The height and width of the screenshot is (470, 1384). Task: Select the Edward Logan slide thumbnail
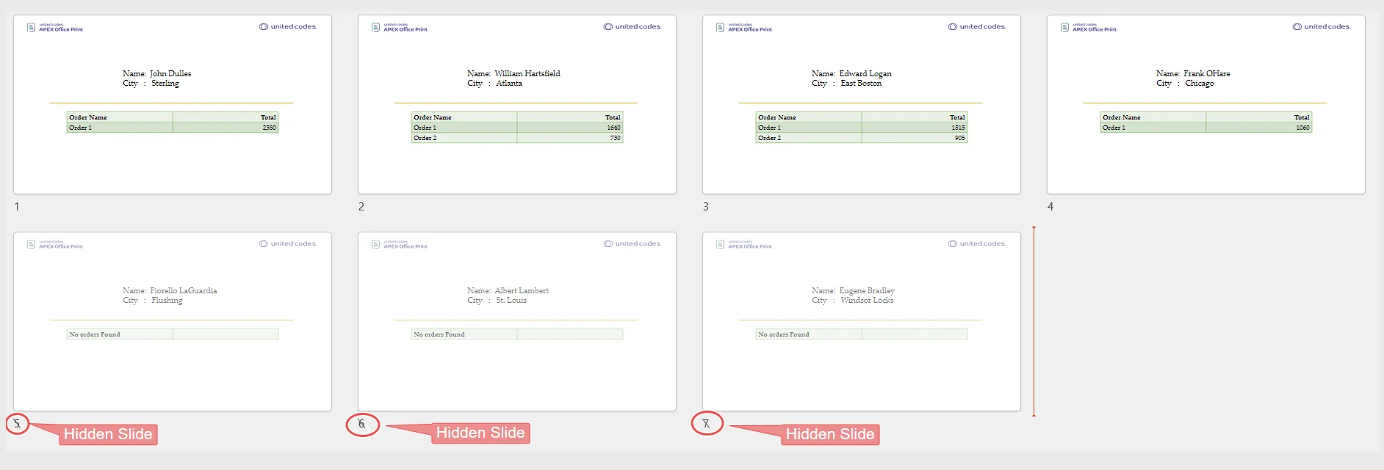(862, 104)
